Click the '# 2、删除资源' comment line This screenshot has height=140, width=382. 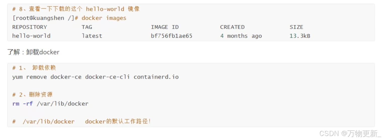[32, 95]
